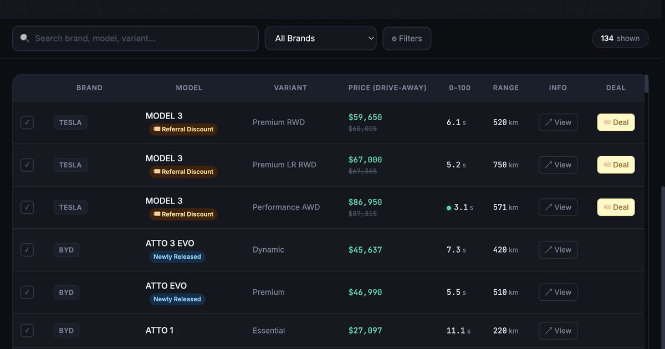Screen dimensions: 665x349
Task: Click the ATTO 1 model name
Action: [x=160, y=331]
